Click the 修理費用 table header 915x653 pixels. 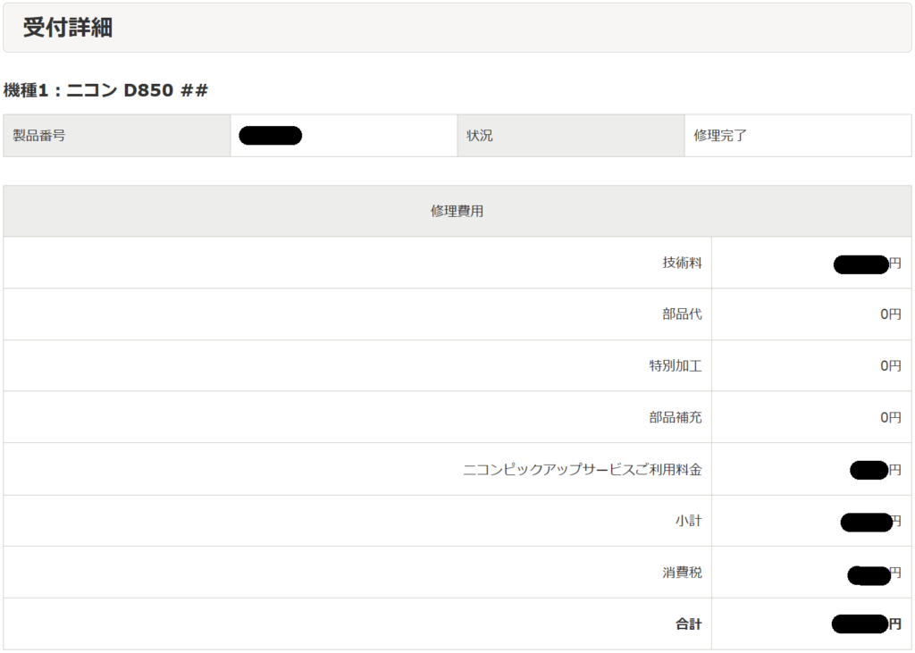(457, 211)
